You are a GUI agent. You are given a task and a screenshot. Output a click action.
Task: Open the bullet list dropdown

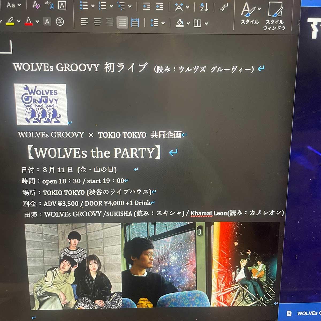click(x=93, y=6)
